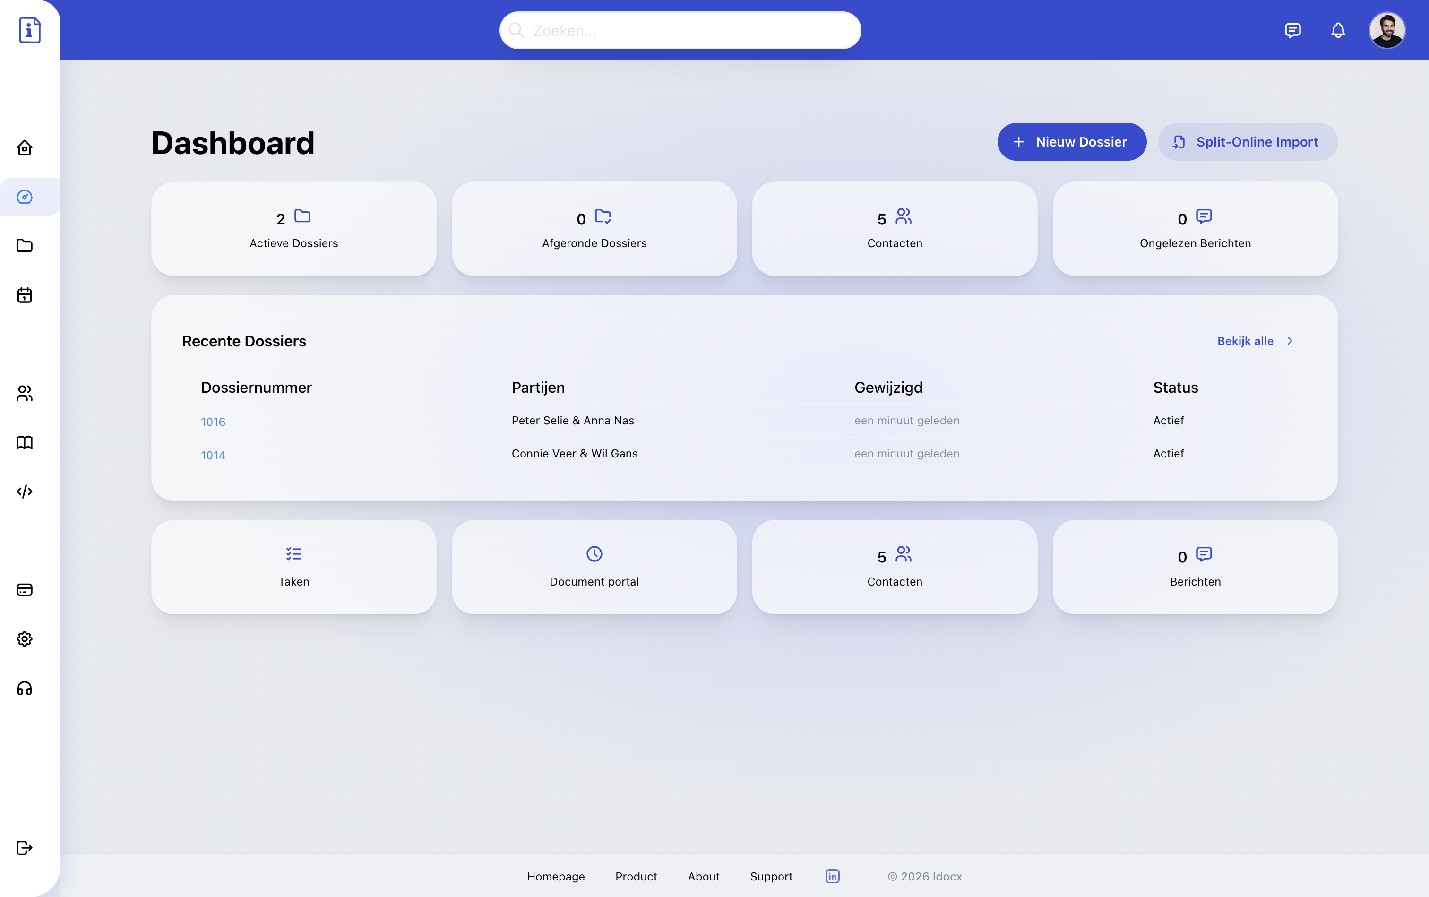Click the headphones support icon
Screen dimensions: 1429x897
point(24,688)
